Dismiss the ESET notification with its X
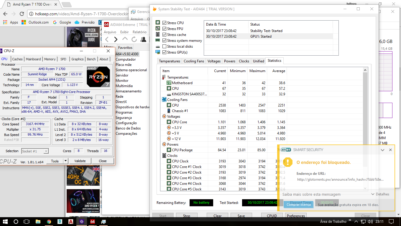The width and height of the screenshot is (401, 226). 390,150
